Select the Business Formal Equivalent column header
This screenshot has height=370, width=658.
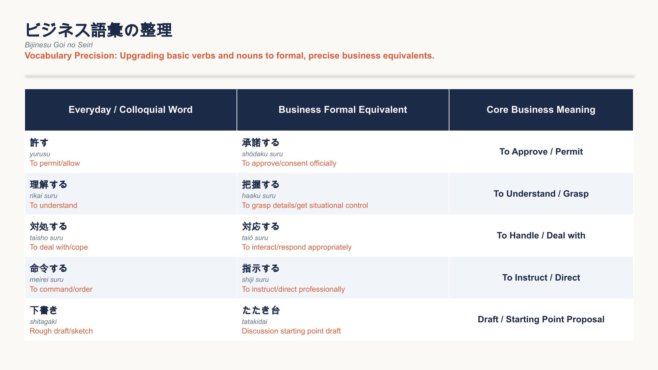coord(343,110)
